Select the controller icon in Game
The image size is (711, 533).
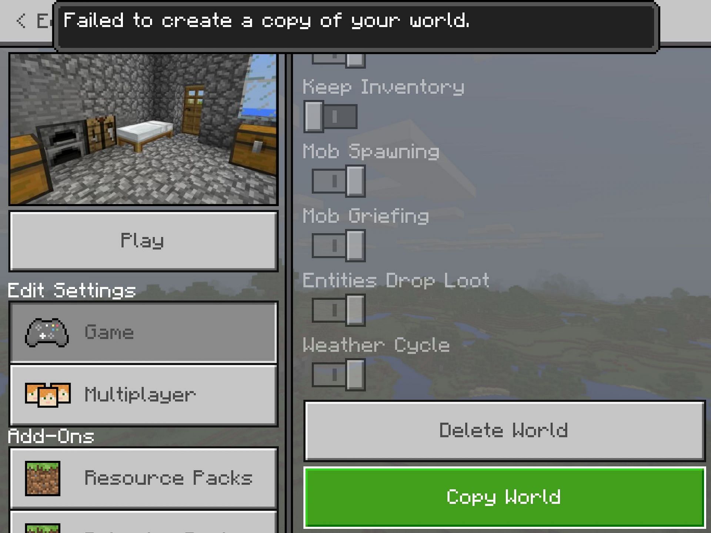pyautogui.click(x=47, y=332)
